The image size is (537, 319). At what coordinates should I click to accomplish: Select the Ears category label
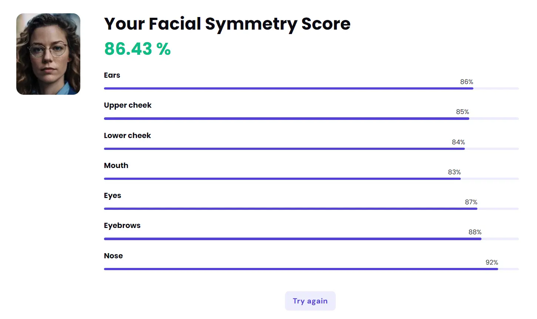[x=112, y=75]
